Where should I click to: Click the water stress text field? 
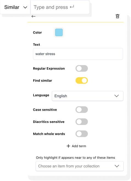[x=78, y=54]
